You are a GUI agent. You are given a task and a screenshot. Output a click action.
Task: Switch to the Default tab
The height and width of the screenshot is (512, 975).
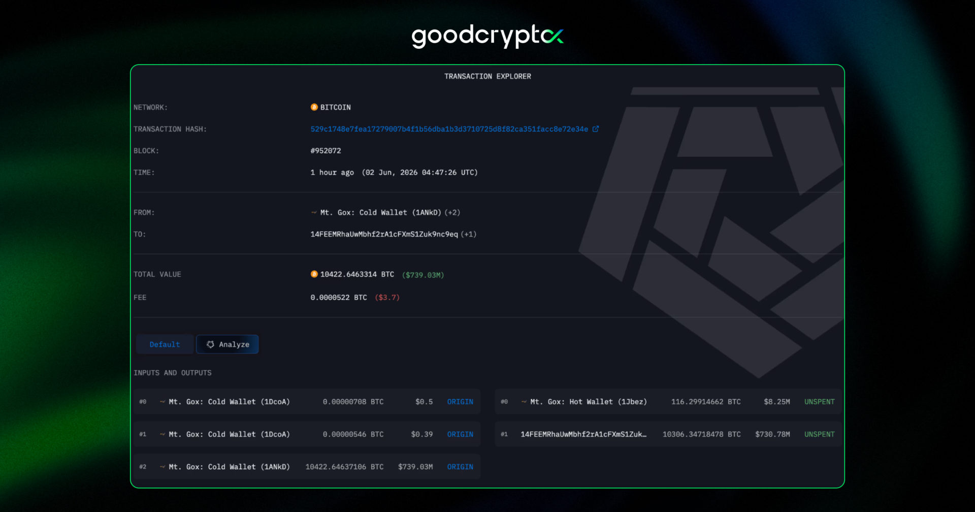(165, 344)
